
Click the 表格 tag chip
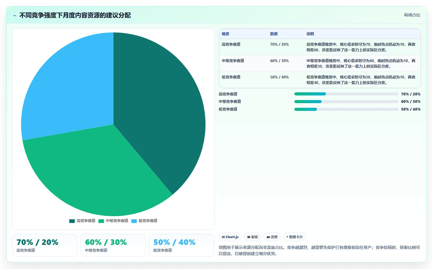tap(253, 237)
